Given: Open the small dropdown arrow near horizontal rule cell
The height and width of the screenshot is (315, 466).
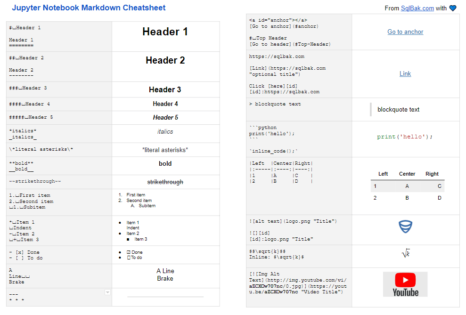Looking at the screenshot, I should point(107,292).
